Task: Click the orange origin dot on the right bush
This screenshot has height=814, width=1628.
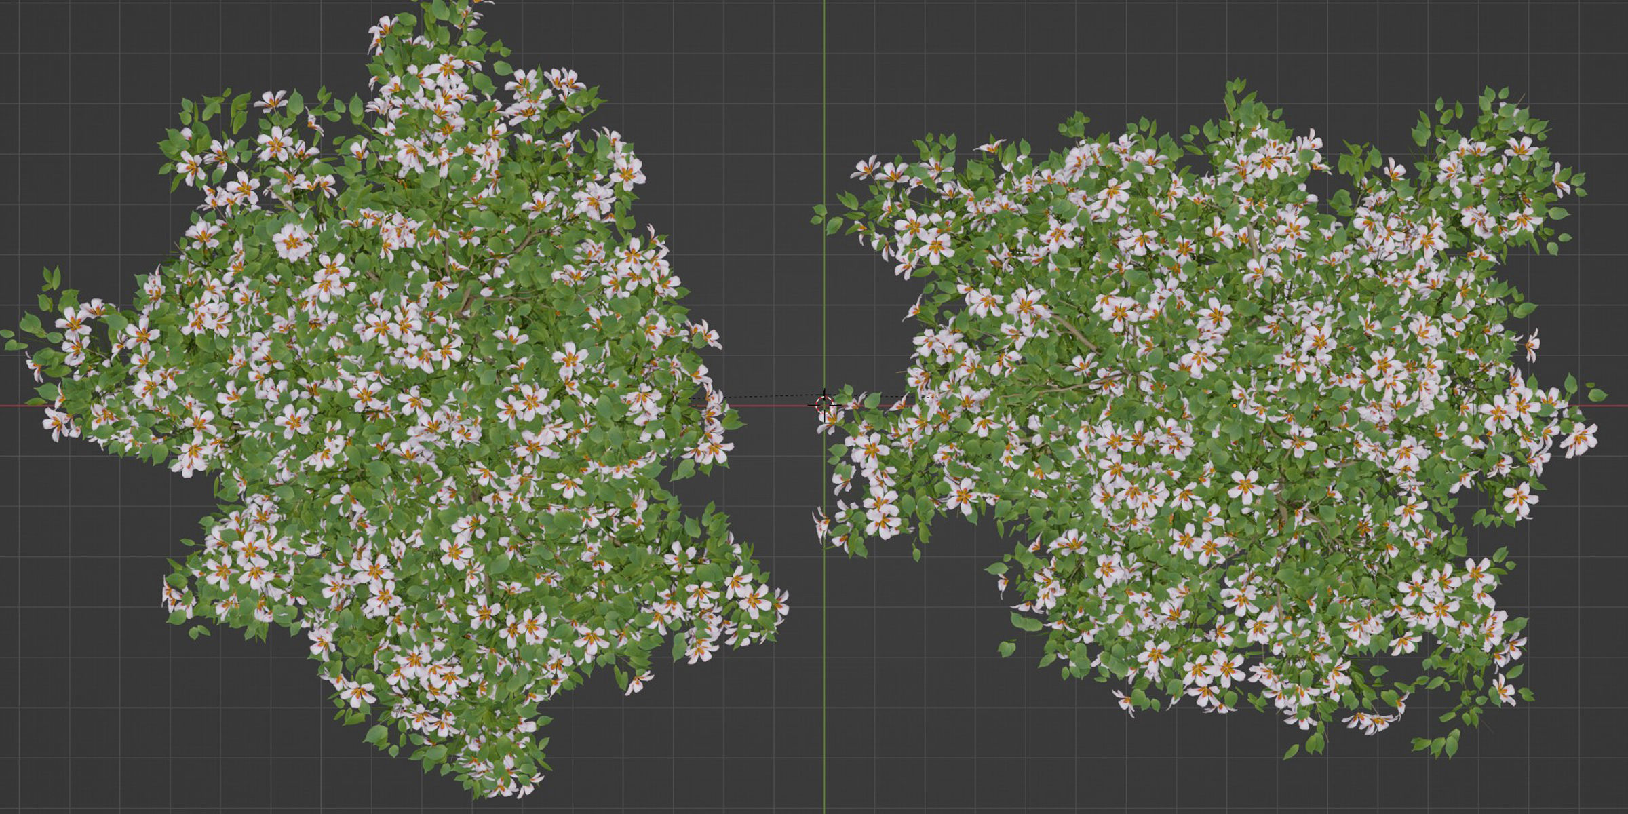Action: point(1233,406)
